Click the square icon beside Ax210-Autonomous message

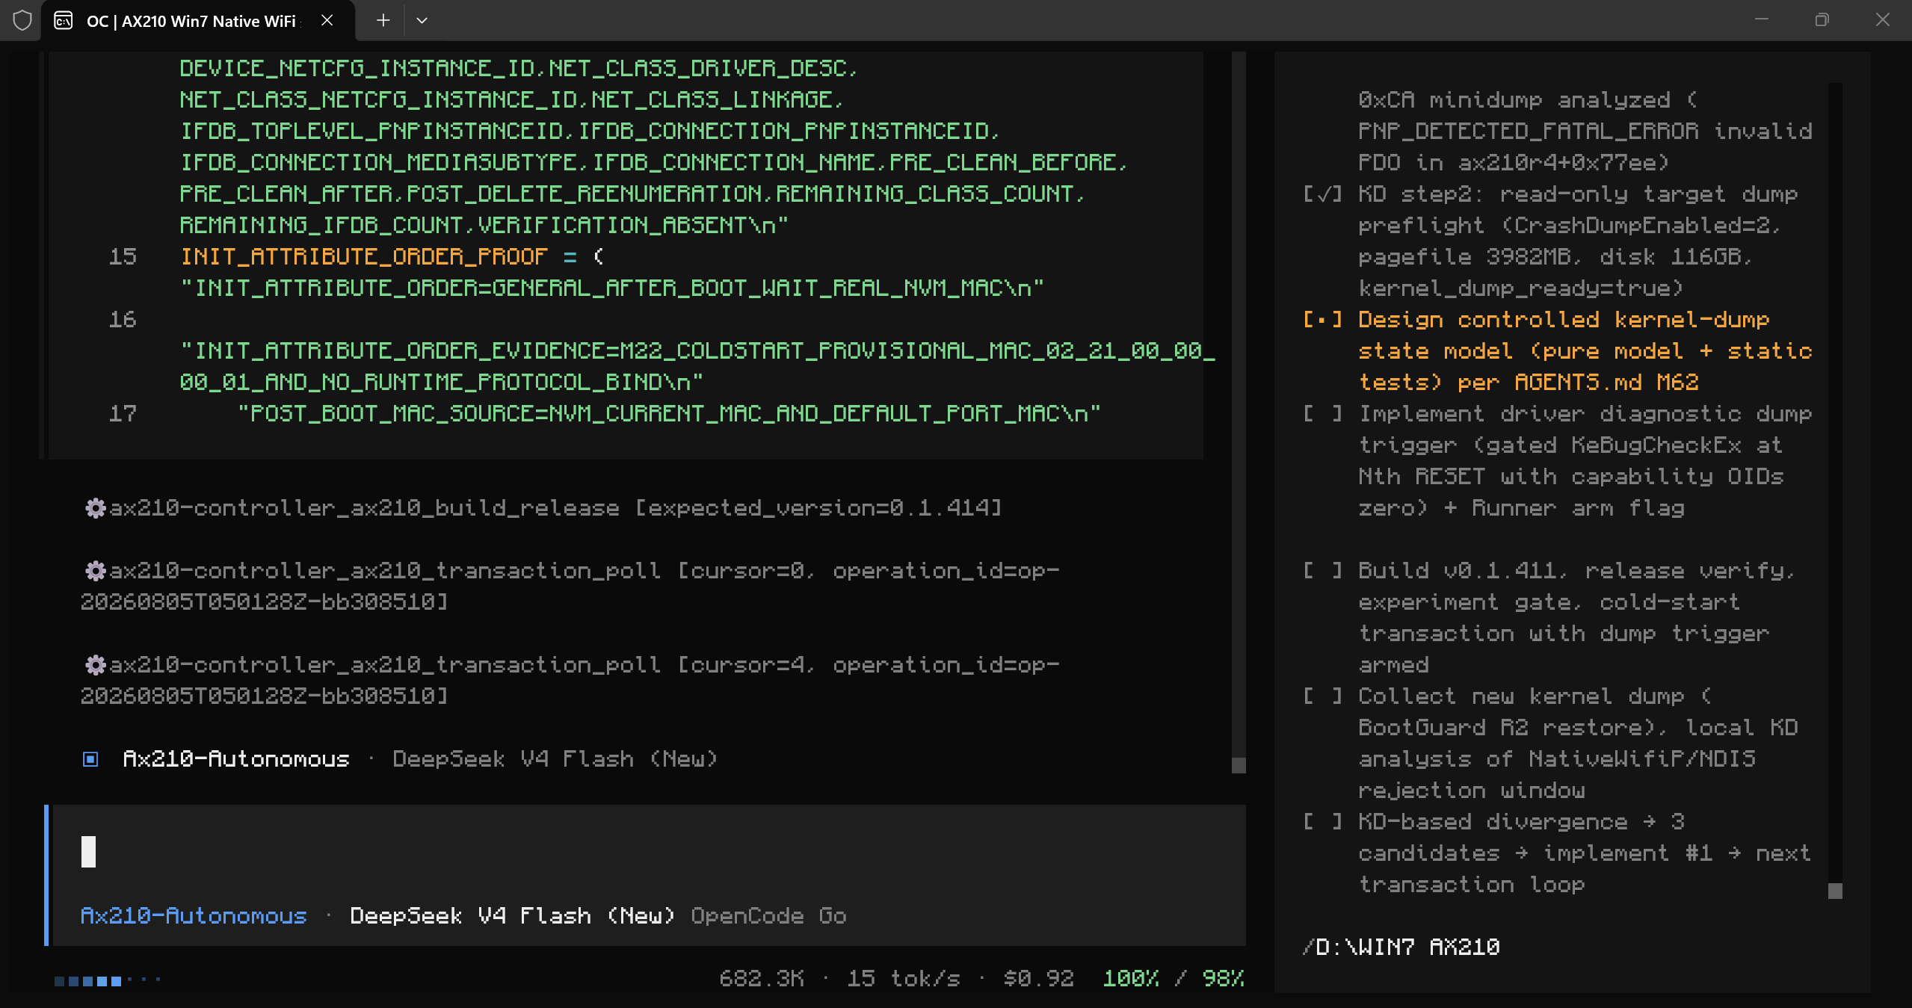pyautogui.click(x=90, y=759)
